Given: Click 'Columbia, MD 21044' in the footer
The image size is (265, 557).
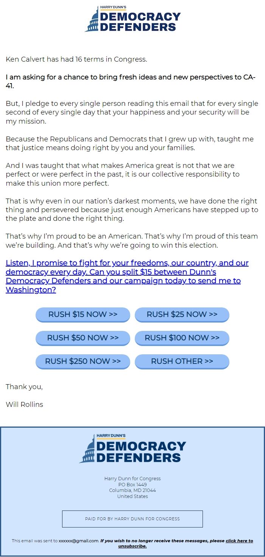Looking at the screenshot, I should [x=132, y=490].
